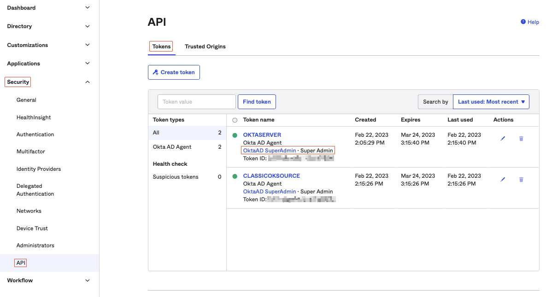Click the Token name column header

pyautogui.click(x=259, y=120)
